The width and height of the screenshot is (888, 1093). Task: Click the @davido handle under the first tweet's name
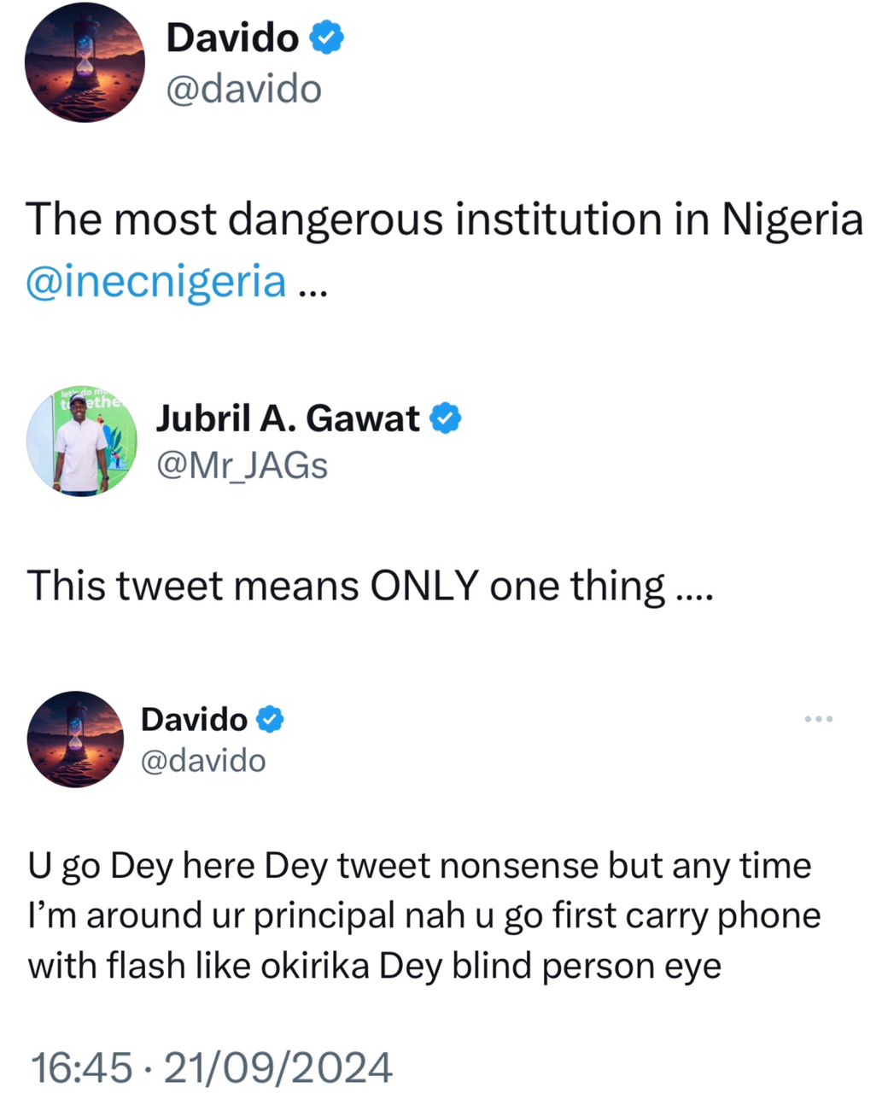coord(243,88)
